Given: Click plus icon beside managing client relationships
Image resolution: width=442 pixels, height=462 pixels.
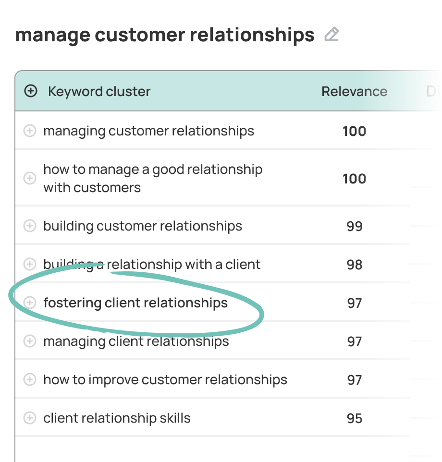Looking at the screenshot, I should pyautogui.click(x=30, y=341).
